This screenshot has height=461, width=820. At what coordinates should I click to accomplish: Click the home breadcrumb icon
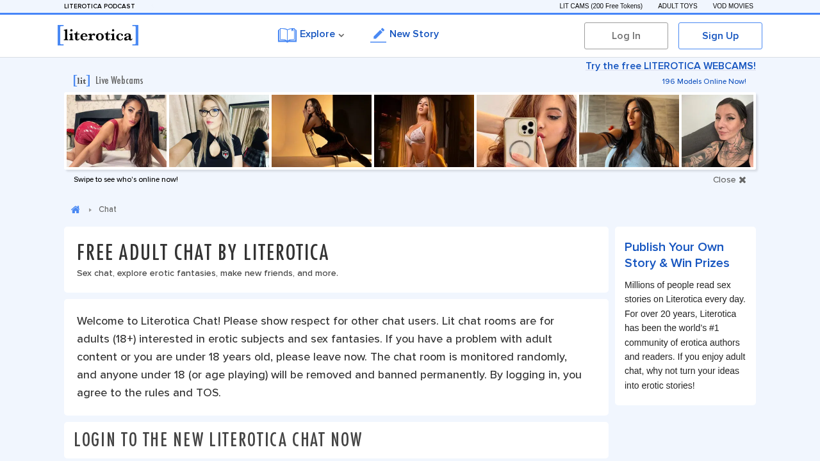76,209
